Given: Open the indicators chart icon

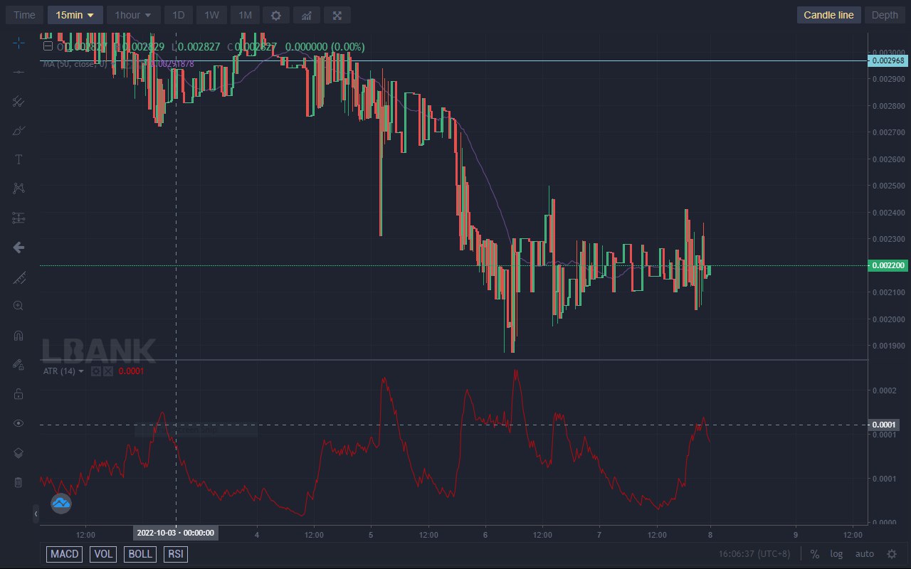Looking at the screenshot, I should [x=306, y=15].
